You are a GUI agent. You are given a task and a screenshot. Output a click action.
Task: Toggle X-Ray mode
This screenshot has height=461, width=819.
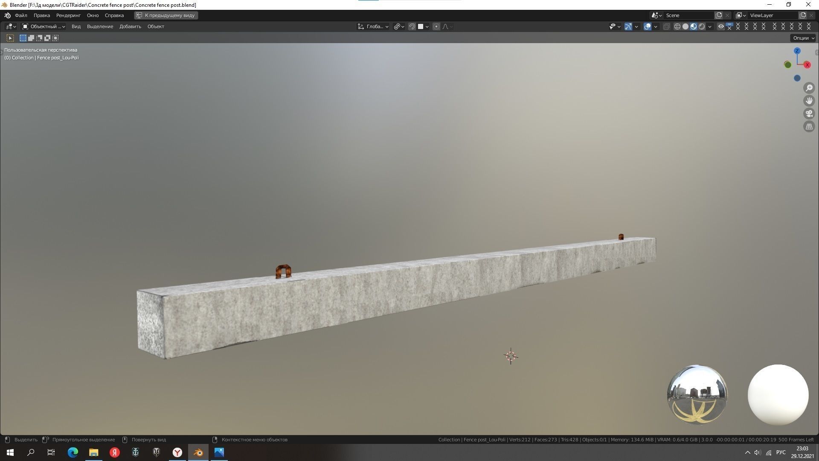point(667,26)
